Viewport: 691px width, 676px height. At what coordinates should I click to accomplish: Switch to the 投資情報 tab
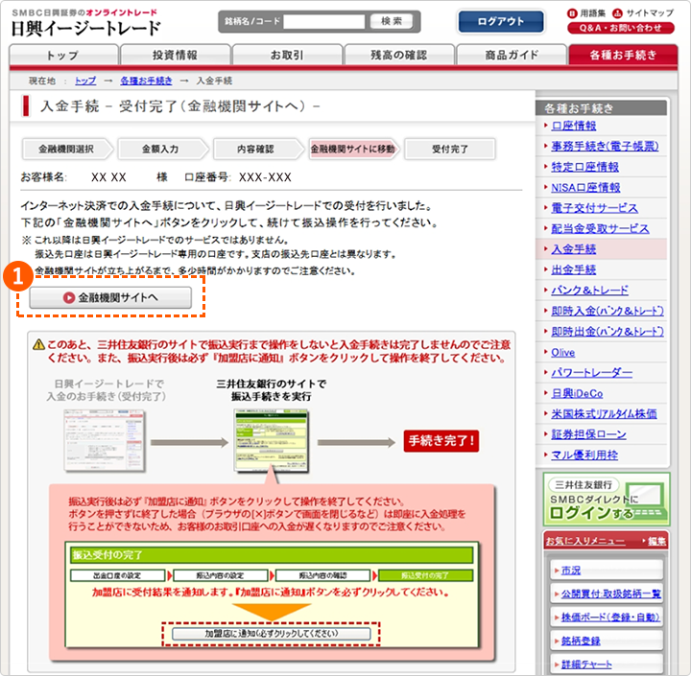[x=176, y=55]
